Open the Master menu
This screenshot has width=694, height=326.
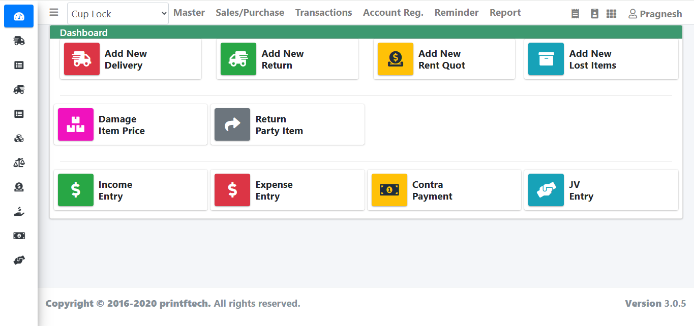tap(189, 12)
